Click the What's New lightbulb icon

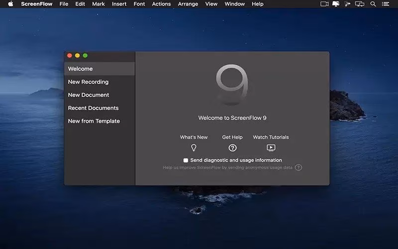click(x=194, y=147)
